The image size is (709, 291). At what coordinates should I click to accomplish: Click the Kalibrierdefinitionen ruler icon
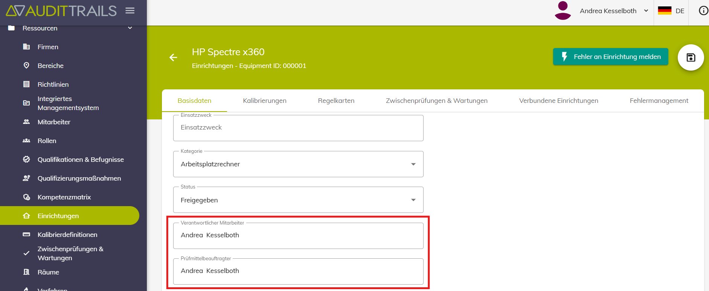coord(26,235)
